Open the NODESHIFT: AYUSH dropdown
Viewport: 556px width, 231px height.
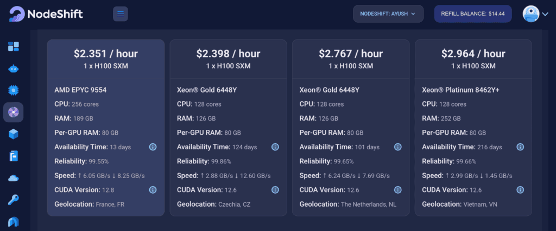coord(388,14)
